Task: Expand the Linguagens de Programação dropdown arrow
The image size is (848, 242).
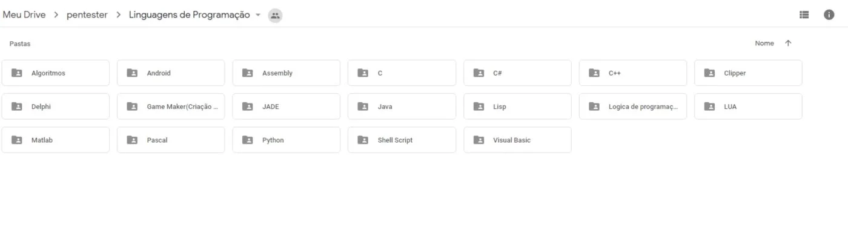Action: point(258,15)
